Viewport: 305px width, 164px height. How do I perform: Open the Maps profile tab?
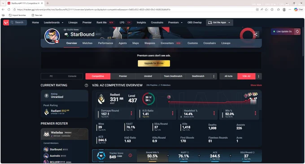coord(135,43)
